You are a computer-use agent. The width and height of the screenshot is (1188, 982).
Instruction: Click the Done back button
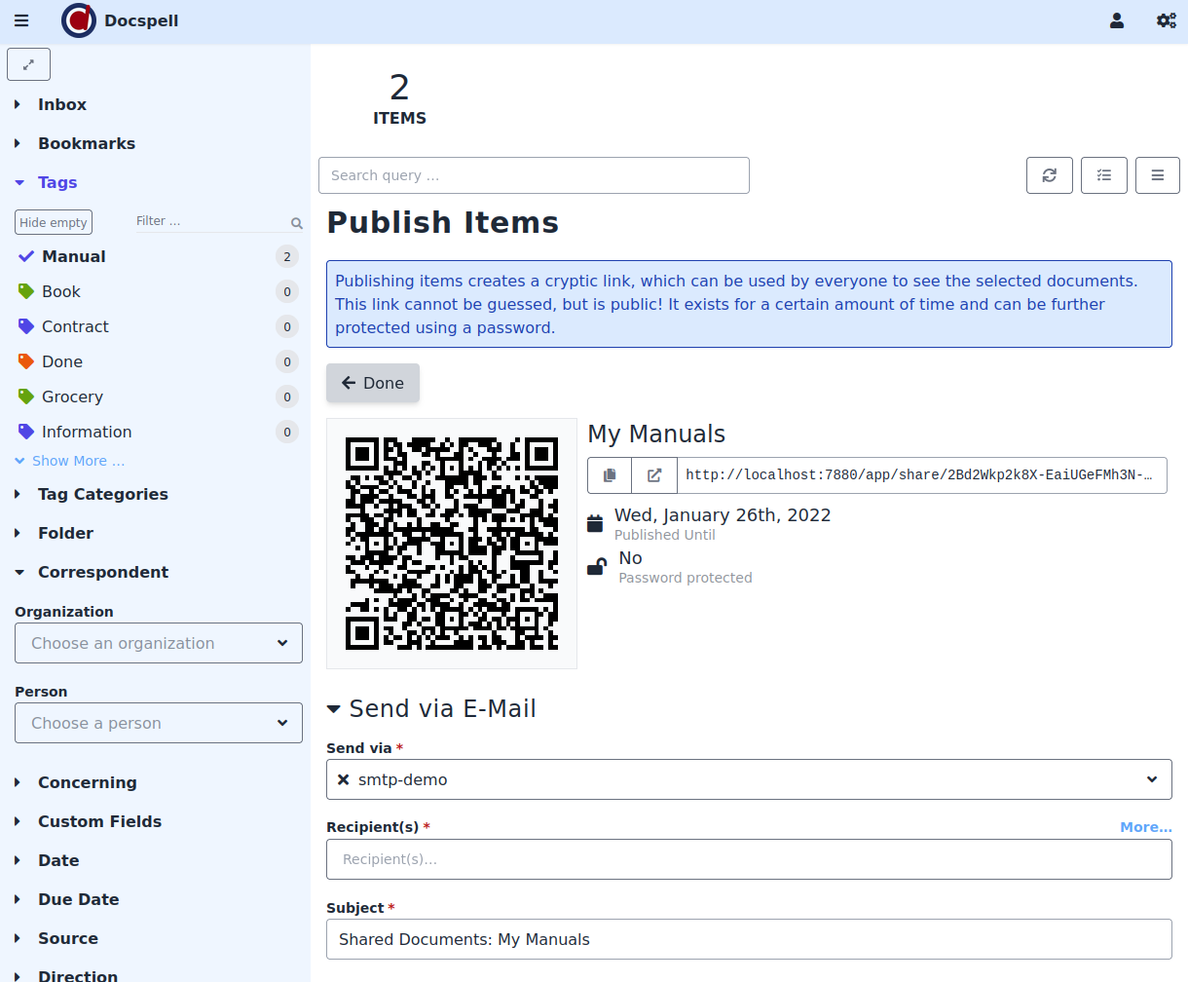[x=372, y=383]
